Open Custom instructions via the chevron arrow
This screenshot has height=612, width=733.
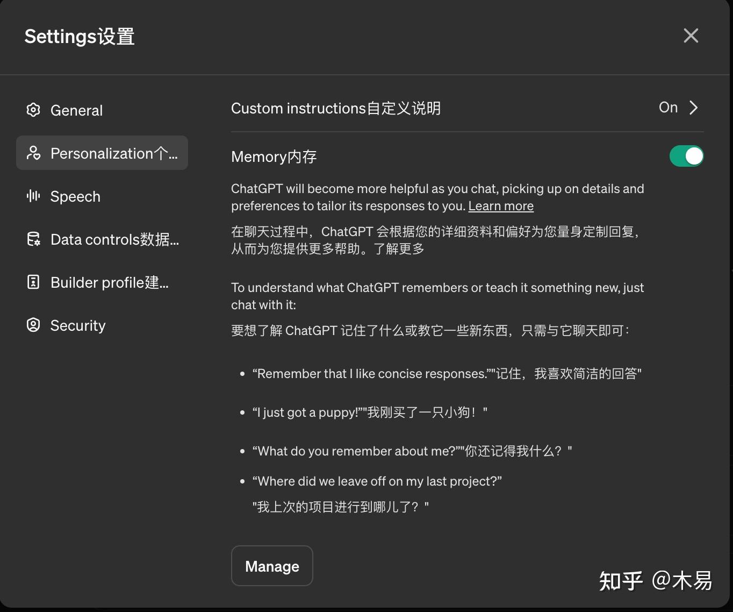pos(693,108)
